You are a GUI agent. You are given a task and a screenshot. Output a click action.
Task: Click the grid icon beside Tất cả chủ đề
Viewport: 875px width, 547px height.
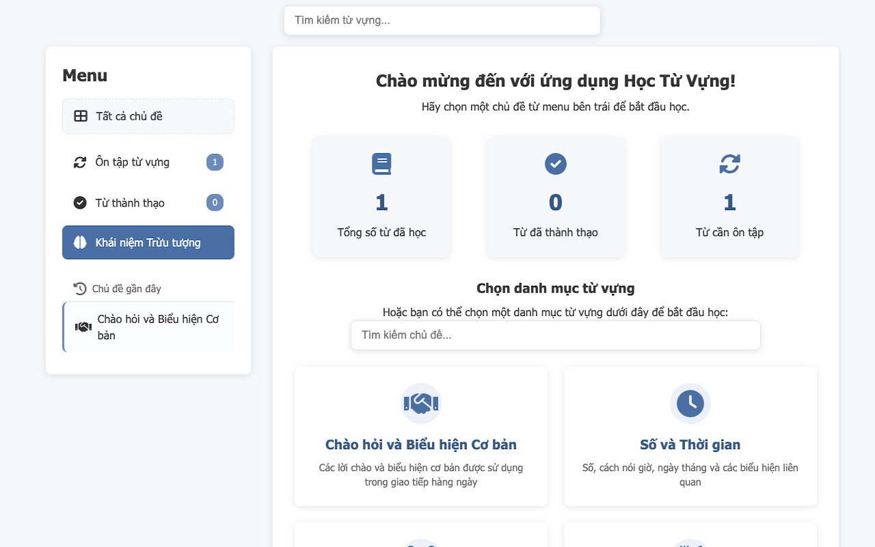pos(81,116)
